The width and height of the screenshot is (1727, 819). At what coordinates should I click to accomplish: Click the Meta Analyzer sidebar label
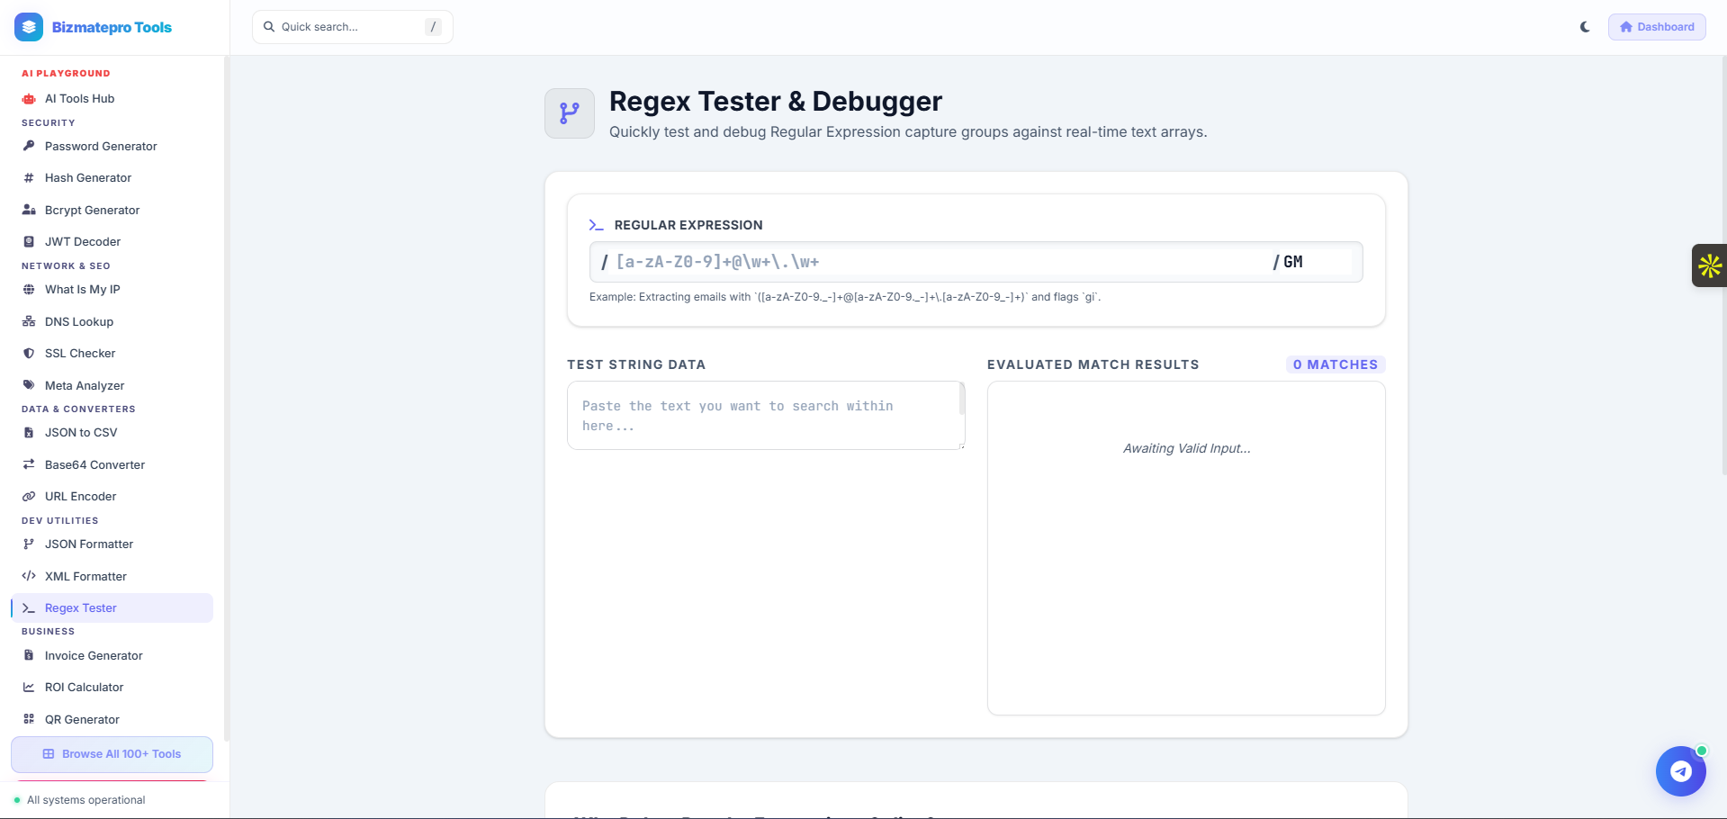point(85,385)
